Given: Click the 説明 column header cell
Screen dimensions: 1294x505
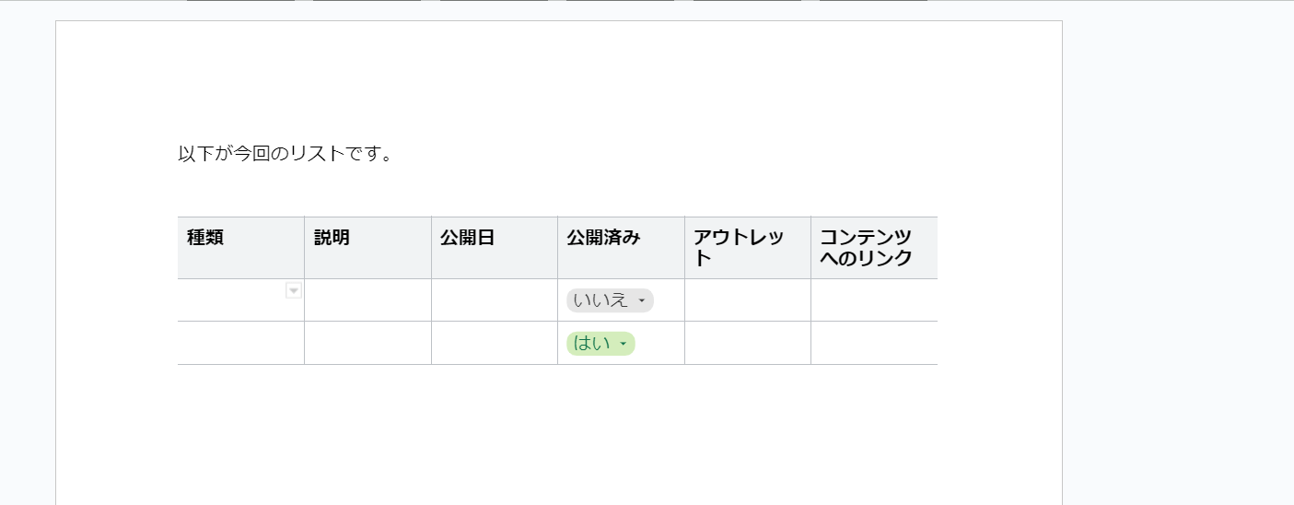Looking at the screenshot, I should pyautogui.click(x=367, y=247).
